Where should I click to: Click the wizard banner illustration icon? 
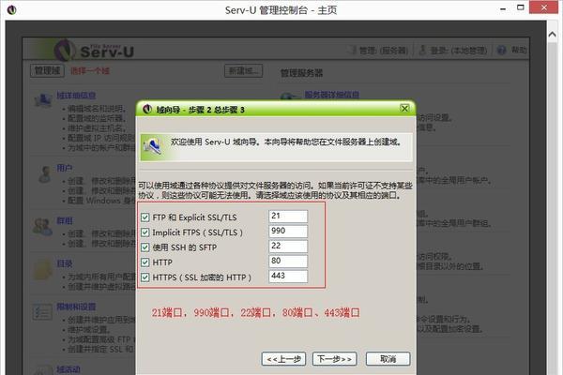[152, 146]
